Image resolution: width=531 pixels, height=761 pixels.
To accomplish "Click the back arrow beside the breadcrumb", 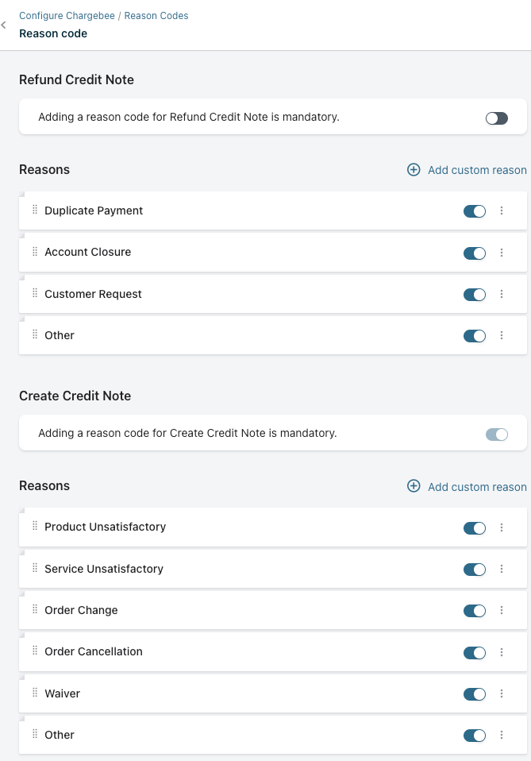I will (x=4, y=25).
